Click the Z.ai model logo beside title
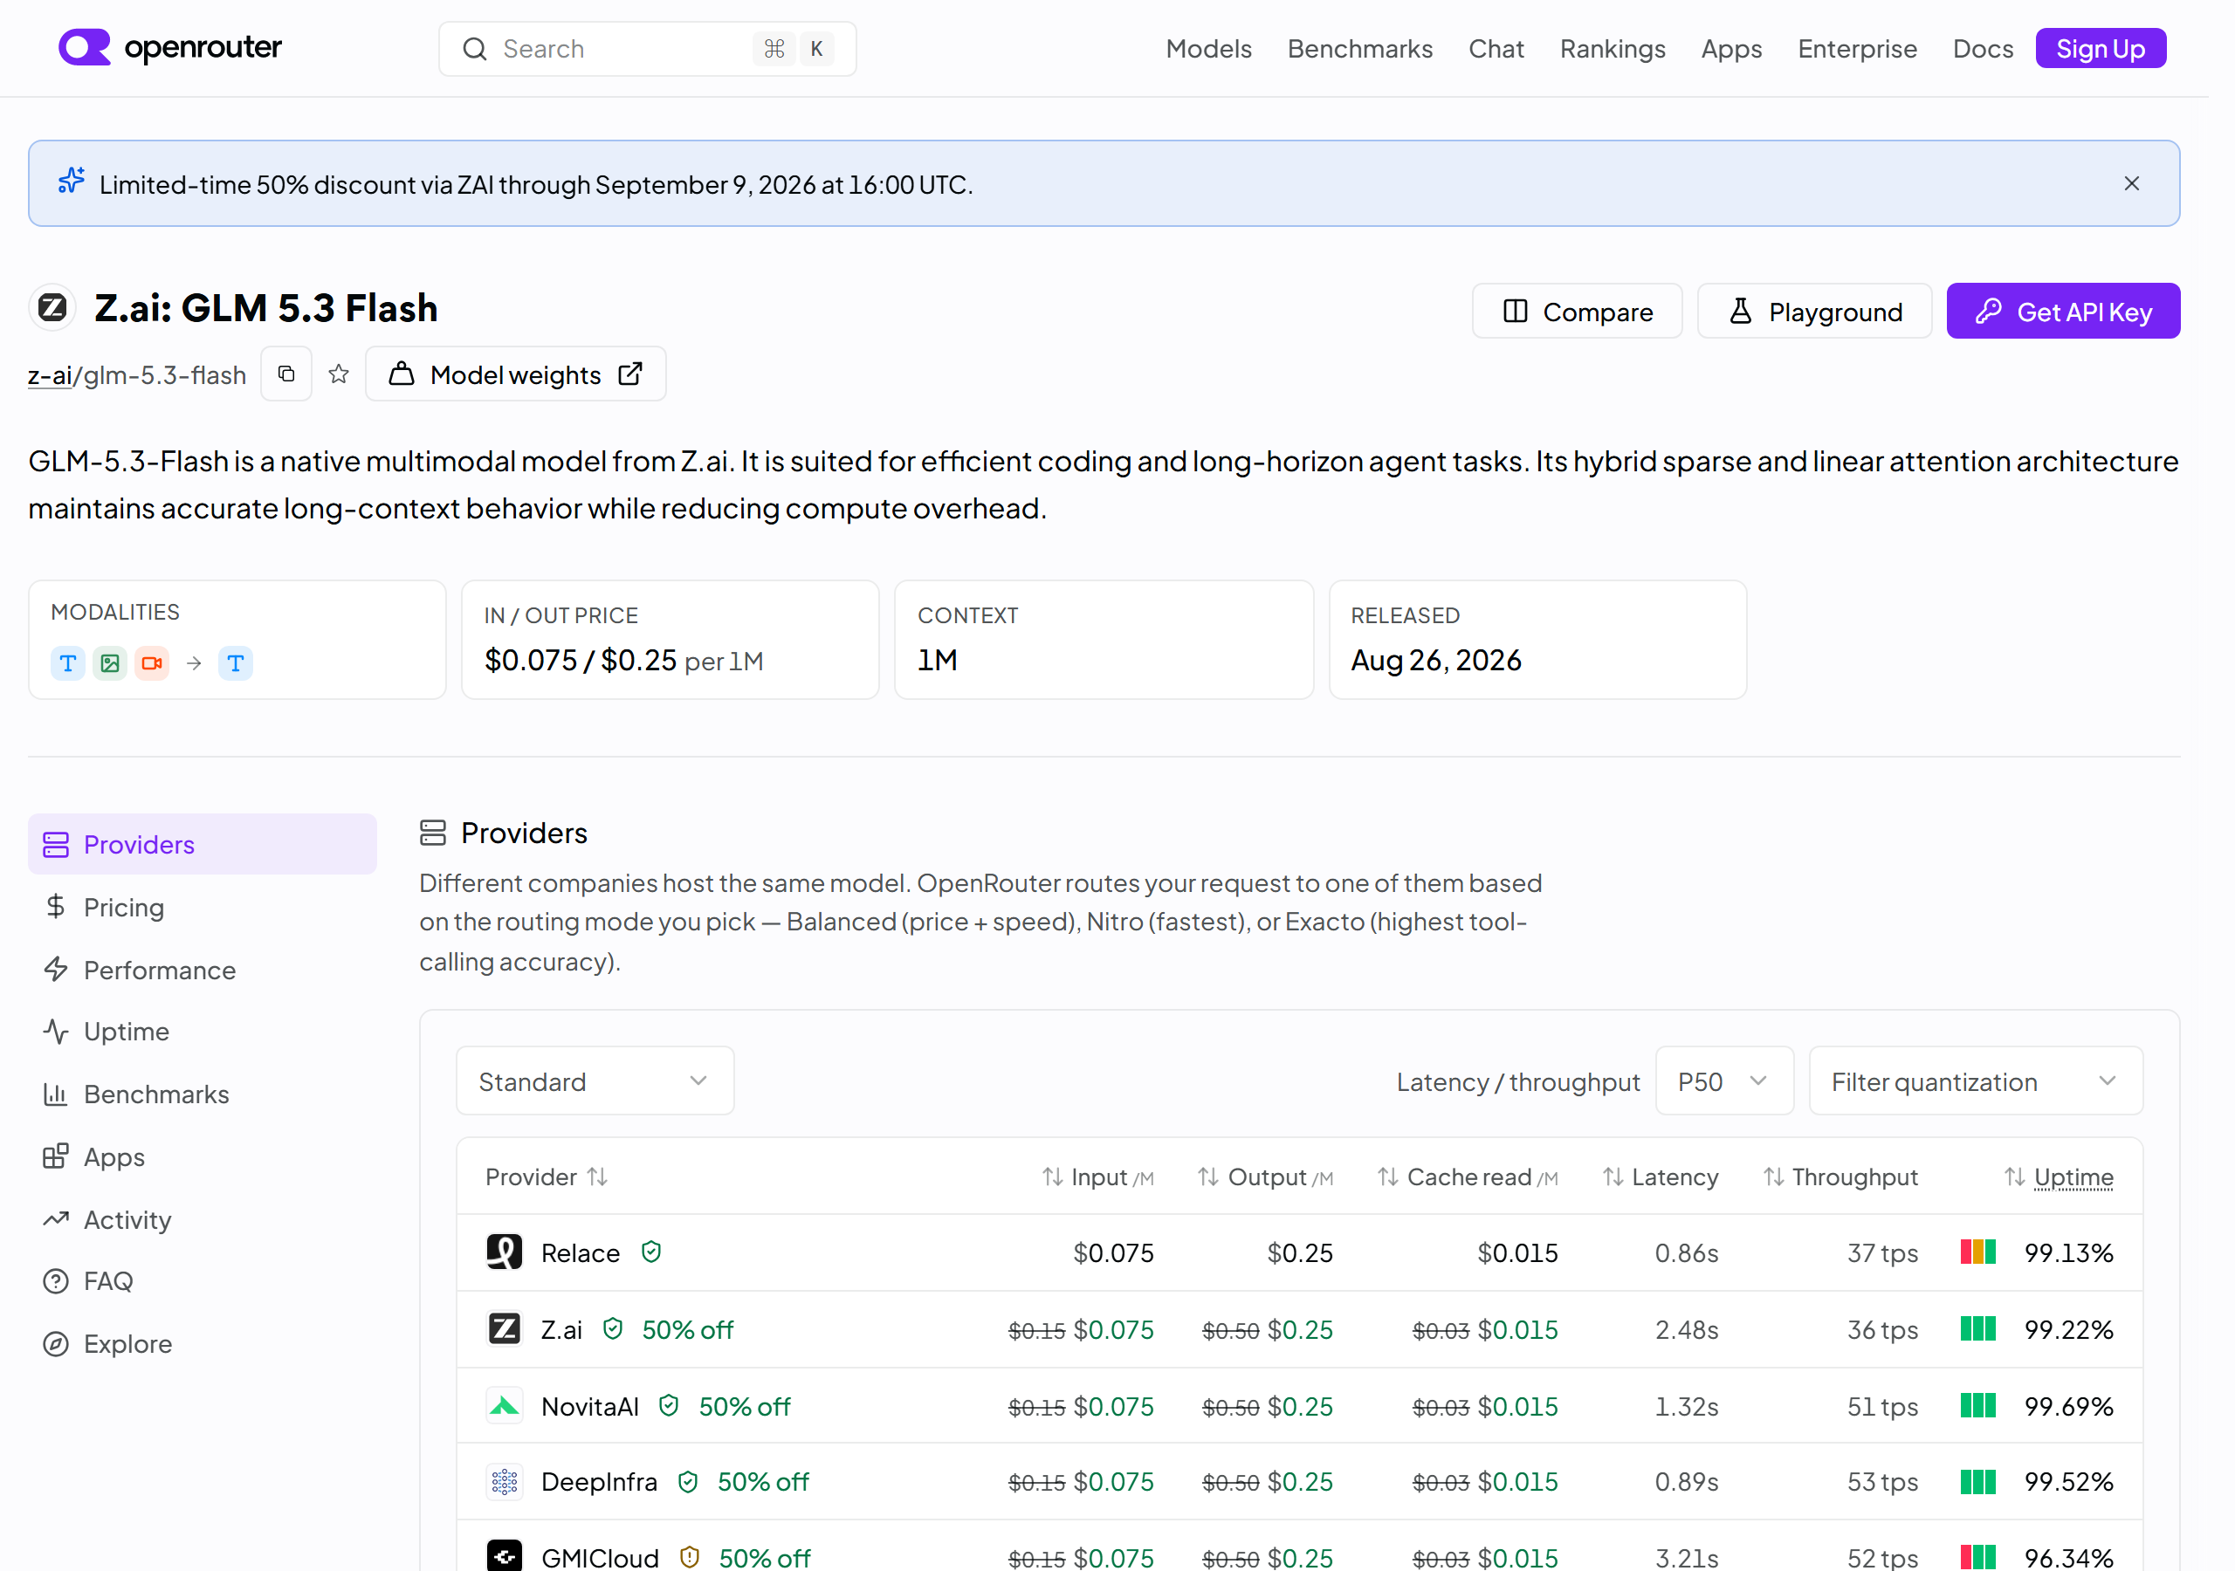The height and width of the screenshot is (1571, 2235). 52,309
